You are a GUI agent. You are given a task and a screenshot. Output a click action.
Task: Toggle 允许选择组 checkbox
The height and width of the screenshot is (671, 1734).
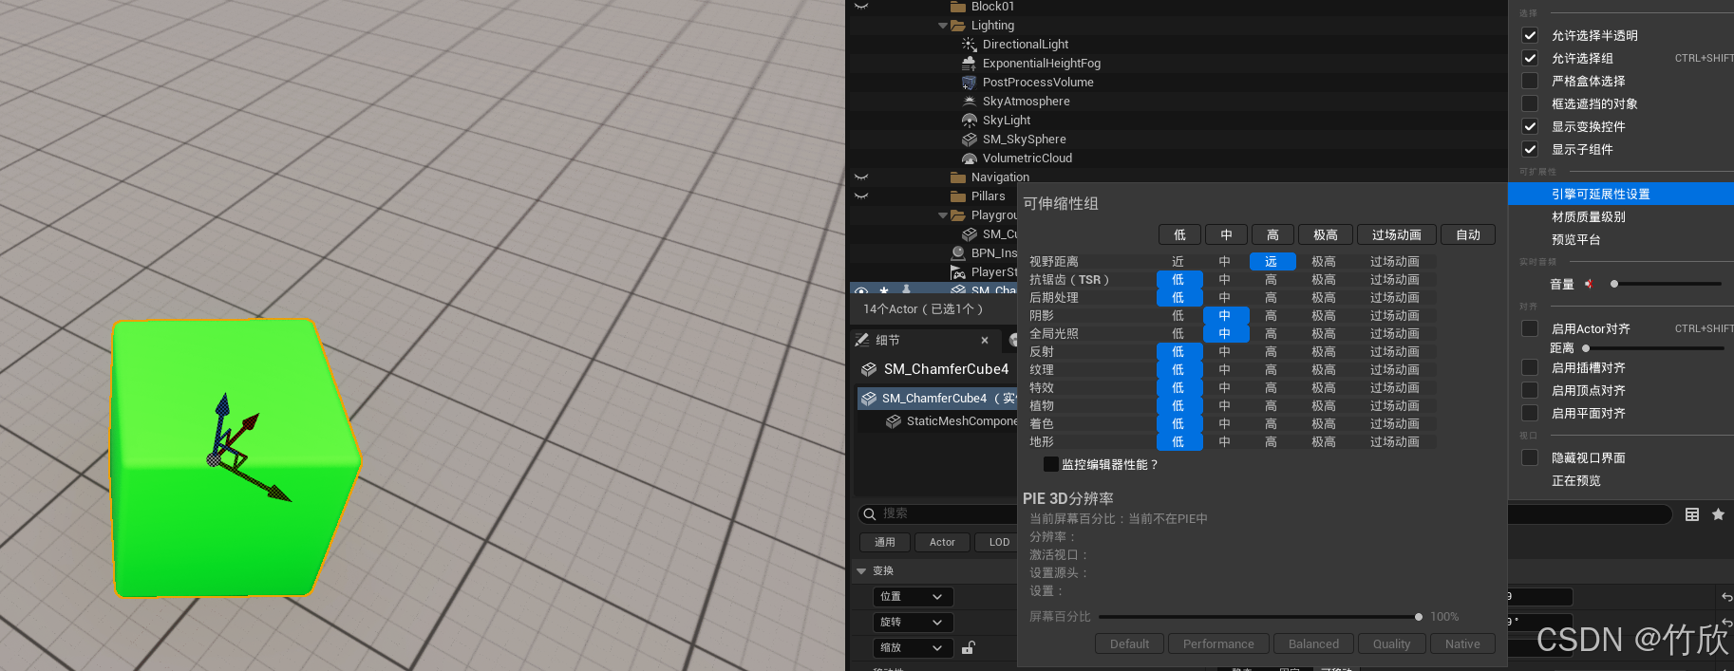pos(1530,58)
